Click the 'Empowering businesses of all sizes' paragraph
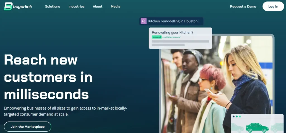This screenshot has height=133, width=286. click(65, 112)
